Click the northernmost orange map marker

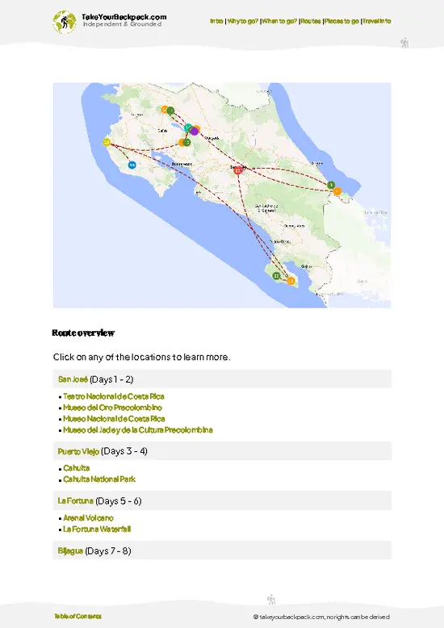[165, 109]
